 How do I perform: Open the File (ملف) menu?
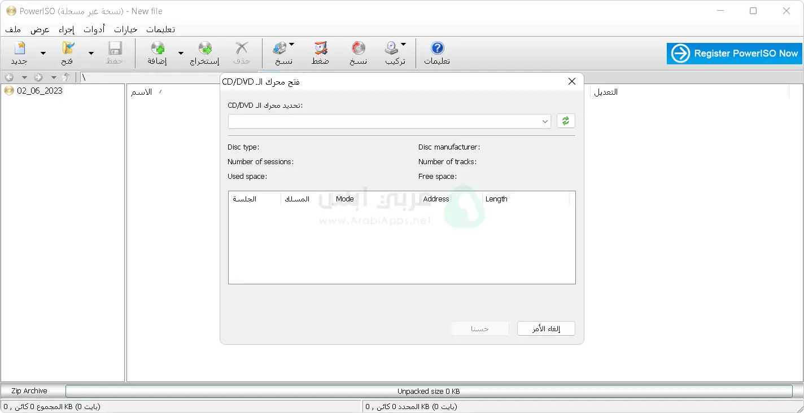pos(13,29)
